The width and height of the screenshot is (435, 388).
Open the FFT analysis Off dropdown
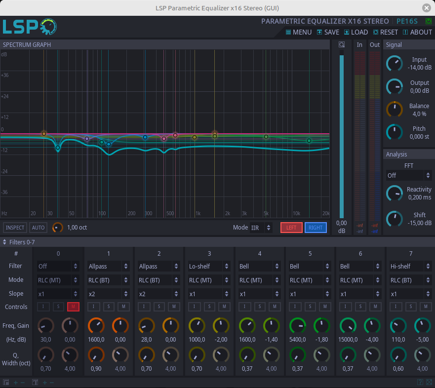[x=409, y=175]
